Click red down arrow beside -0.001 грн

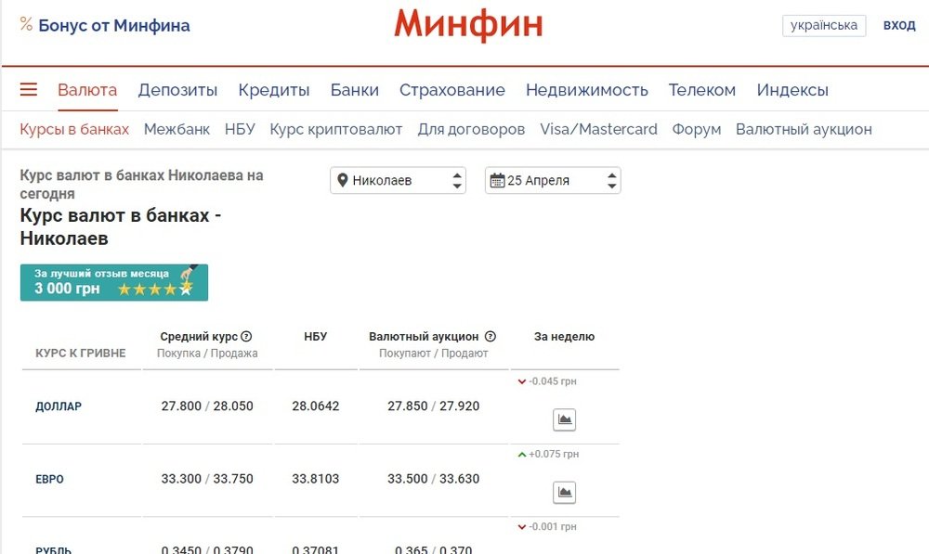pyautogui.click(x=522, y=527)
